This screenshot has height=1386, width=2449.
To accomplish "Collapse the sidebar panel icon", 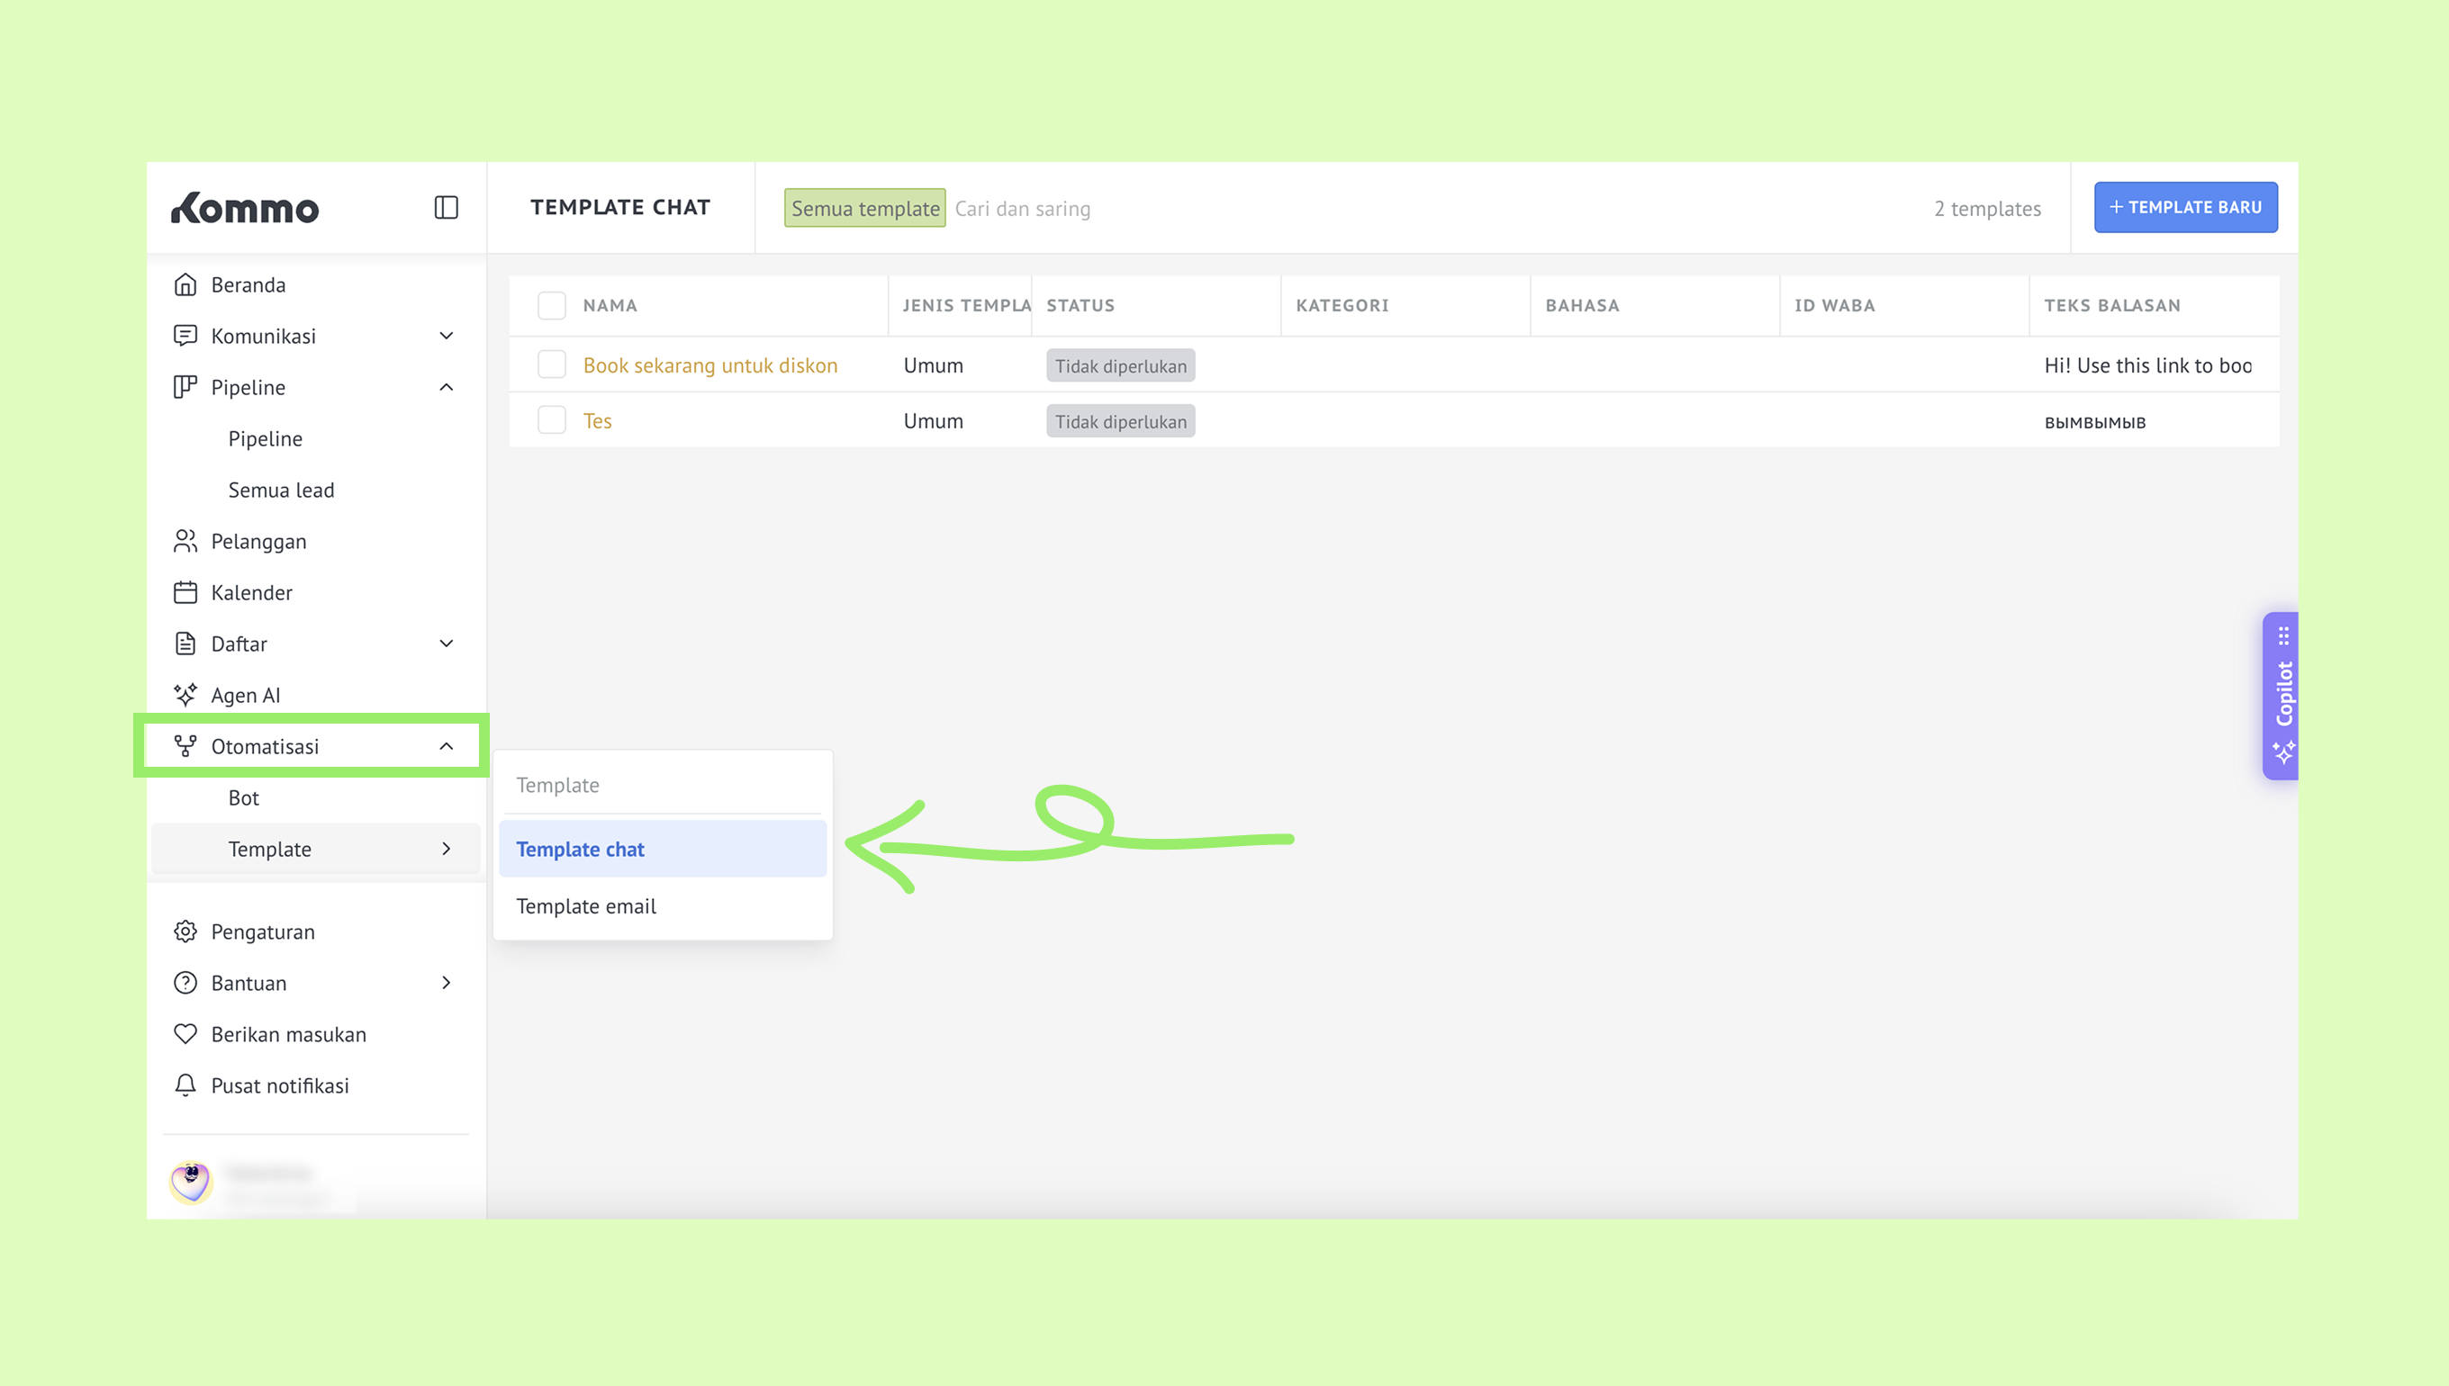I will click(446, 208).
